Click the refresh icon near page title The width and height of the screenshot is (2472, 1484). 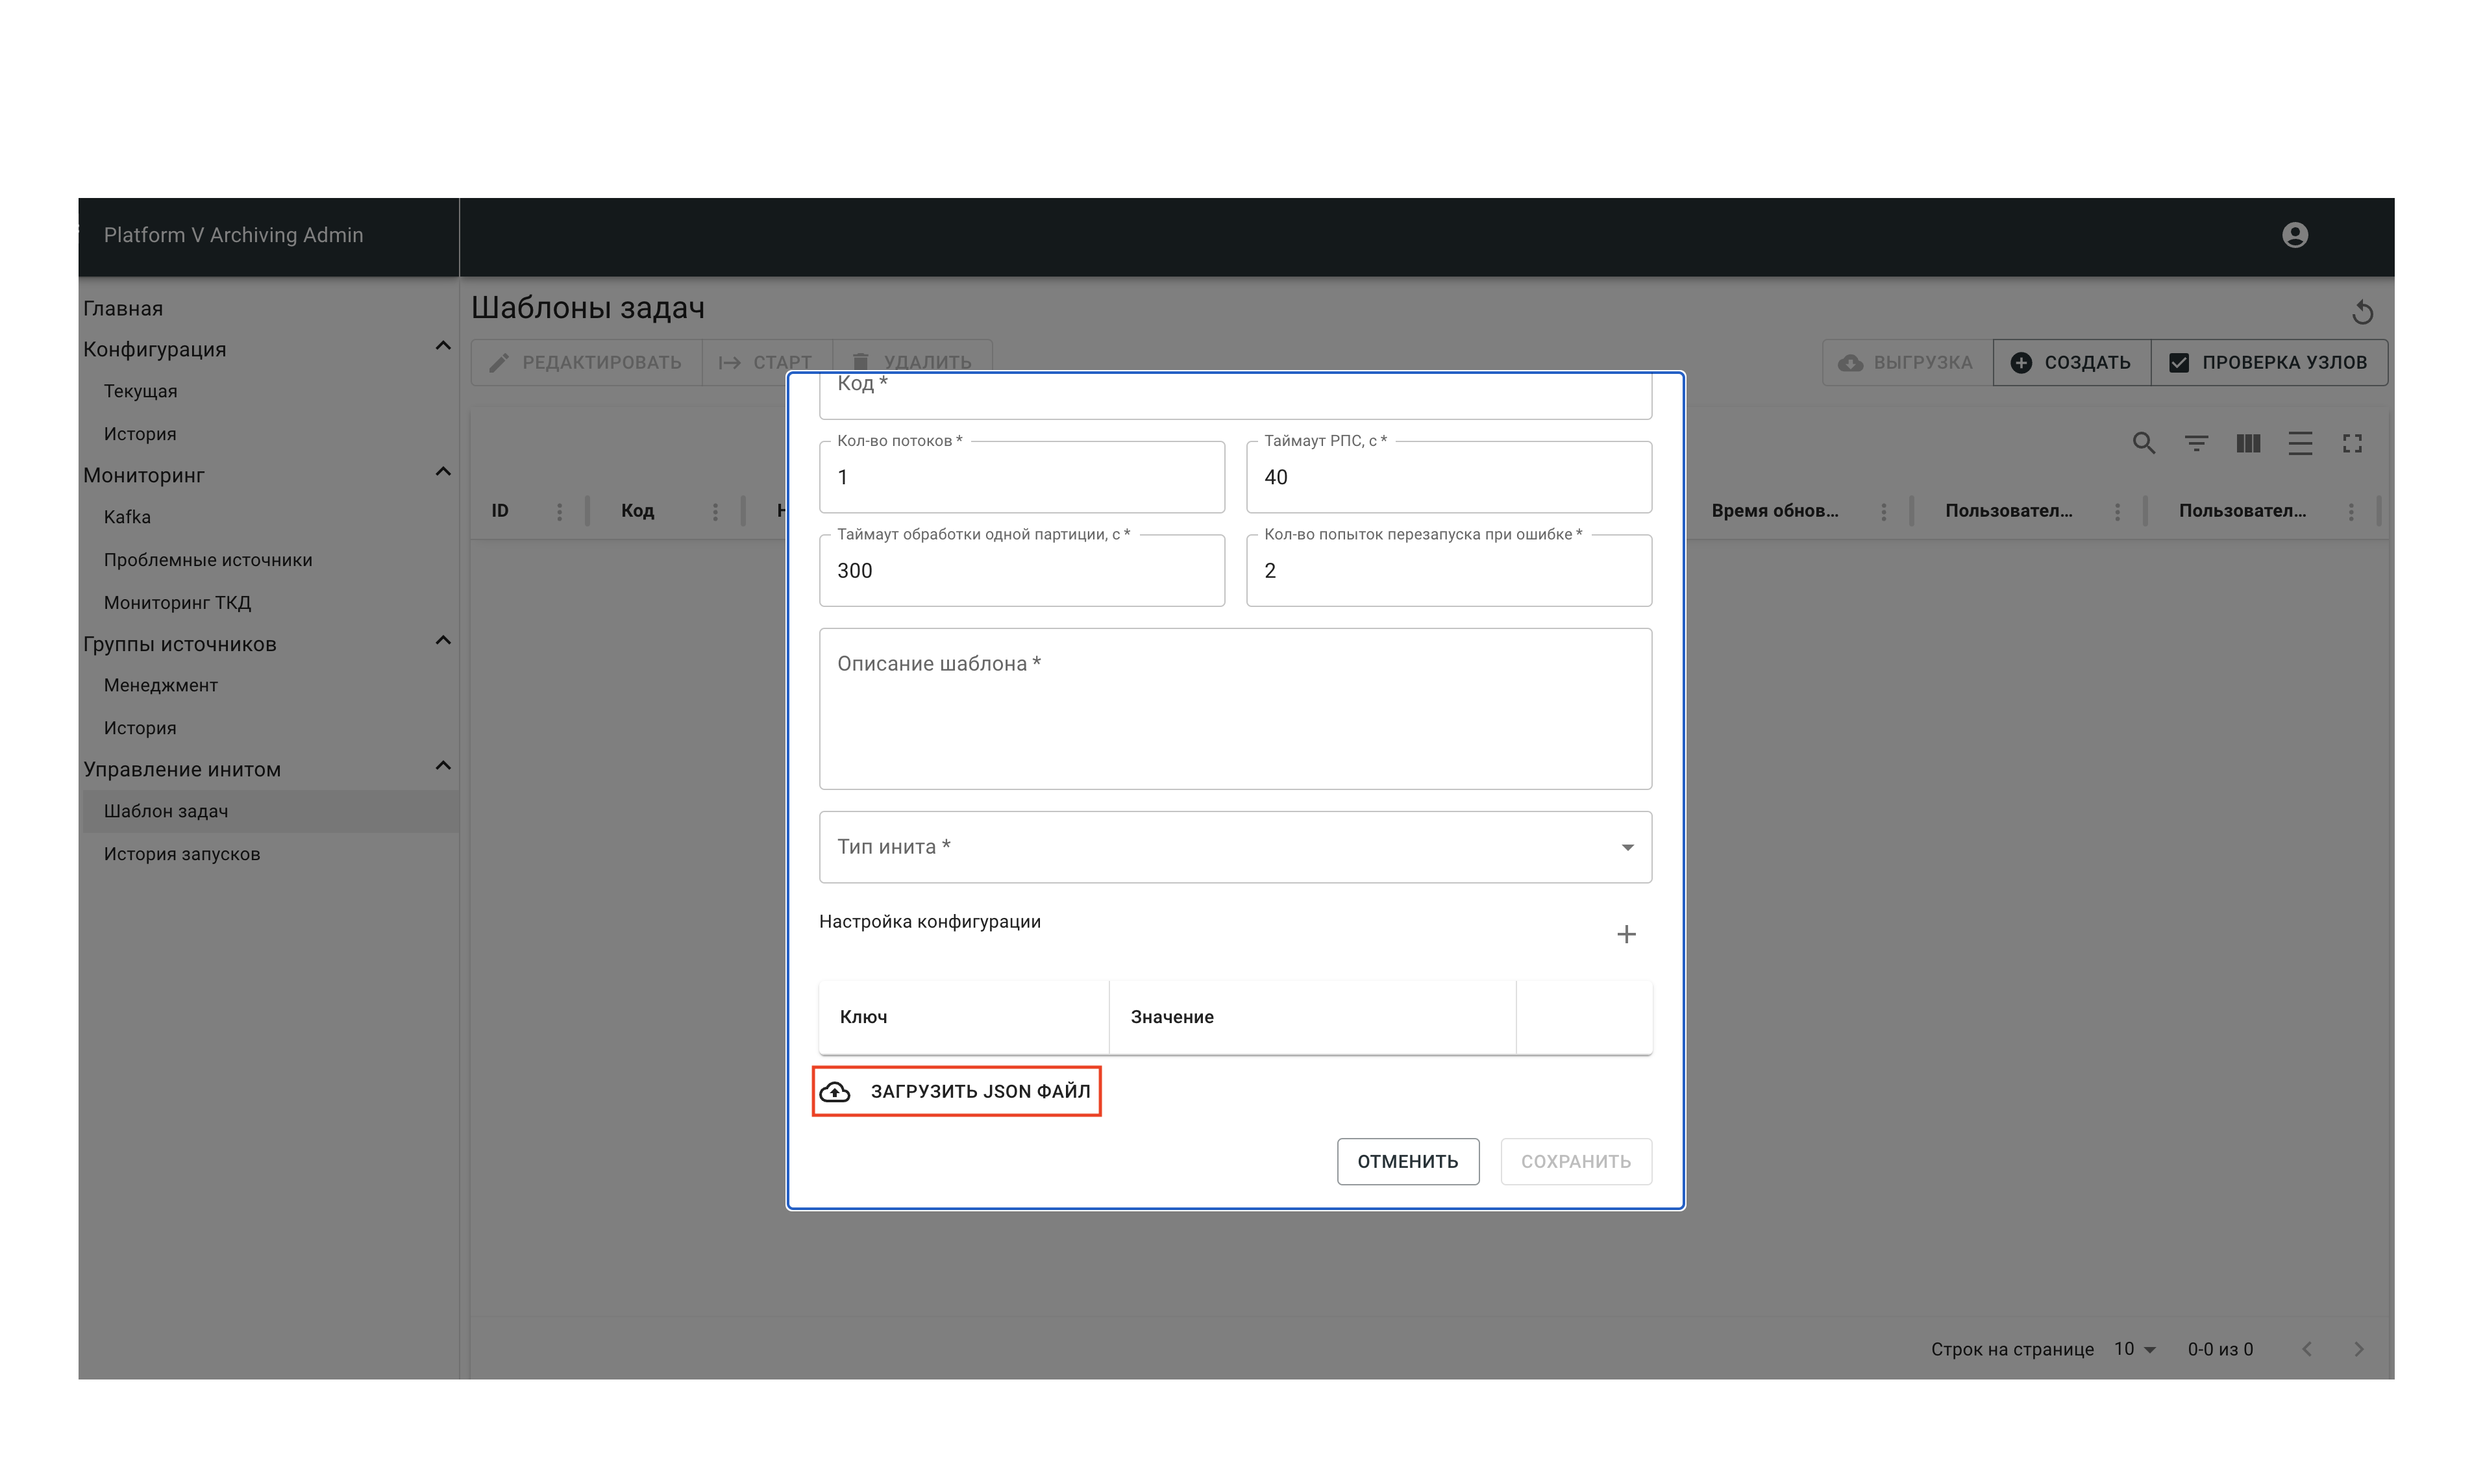[2362, 313]
